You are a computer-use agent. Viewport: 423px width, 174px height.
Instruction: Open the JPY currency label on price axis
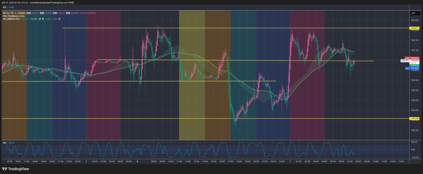click(x=412, y=14)
